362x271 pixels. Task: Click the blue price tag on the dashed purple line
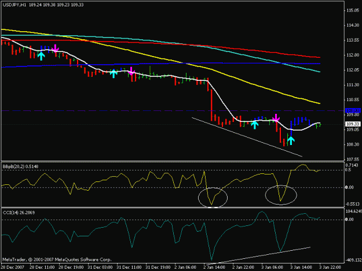point(353,110)
